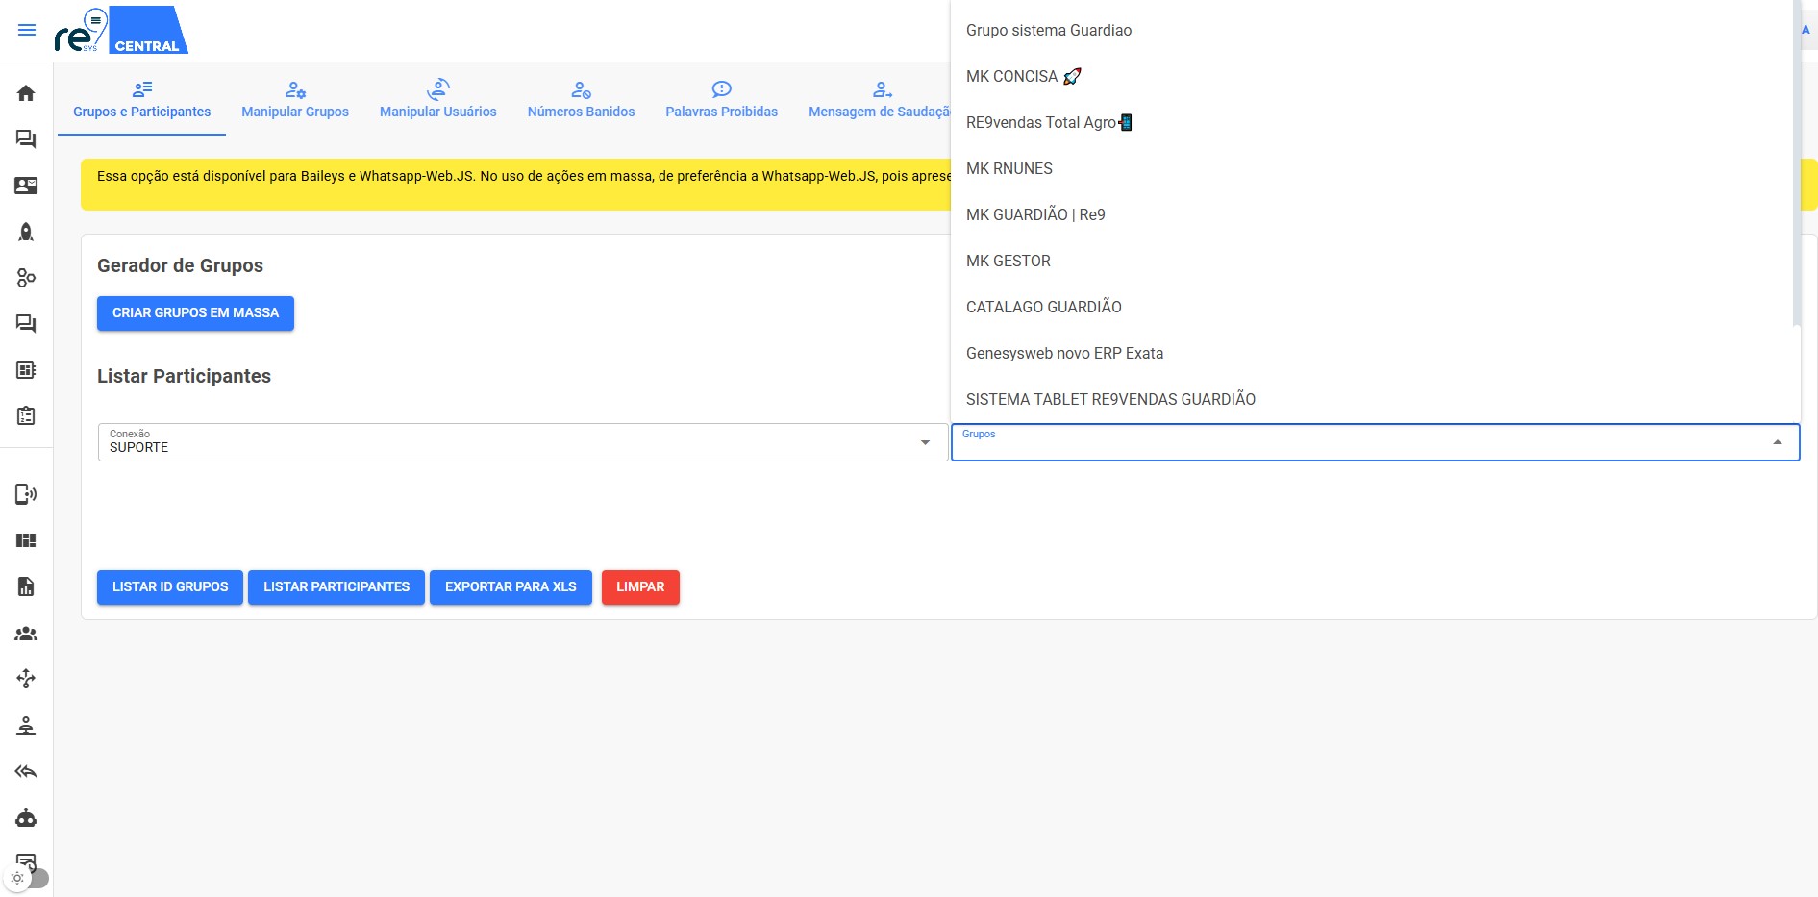Image resolution: width=1818 pixels, height=897 pixels.
Task: Open the hamburger menu icon
Action: [27, 30]
